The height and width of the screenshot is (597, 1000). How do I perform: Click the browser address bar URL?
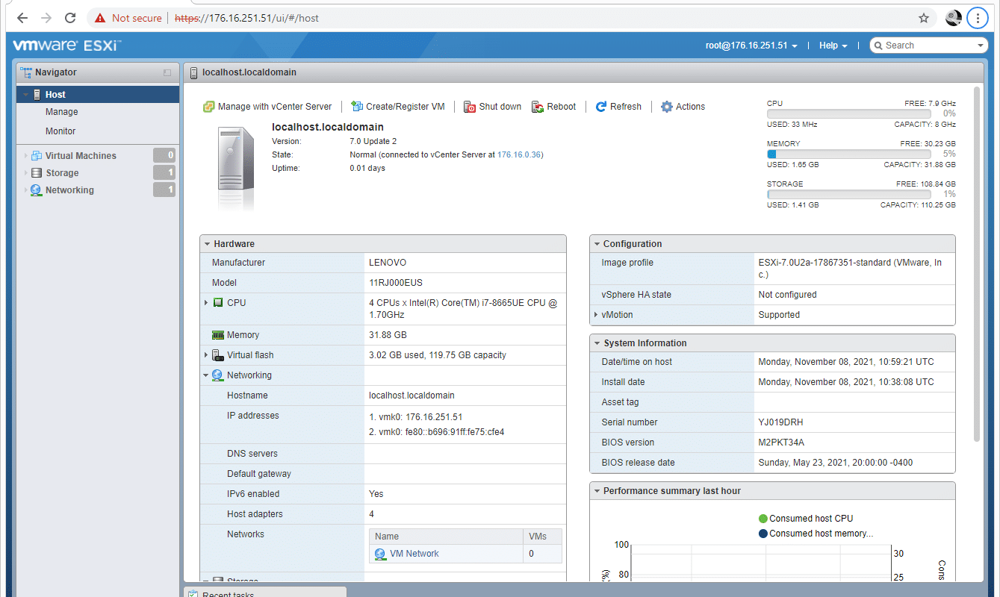[246, 18]
